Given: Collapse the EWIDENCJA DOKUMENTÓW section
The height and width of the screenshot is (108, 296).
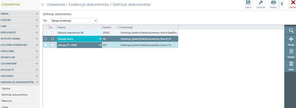Looking at the screenshot, I should pos(20,82).
